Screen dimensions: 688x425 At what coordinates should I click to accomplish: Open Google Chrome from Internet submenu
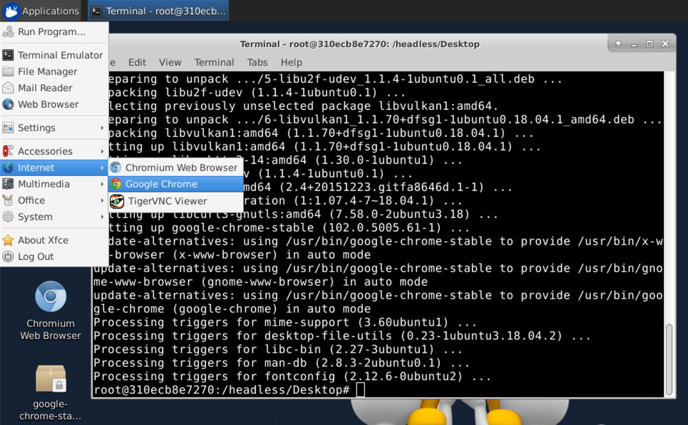[161, 184]
